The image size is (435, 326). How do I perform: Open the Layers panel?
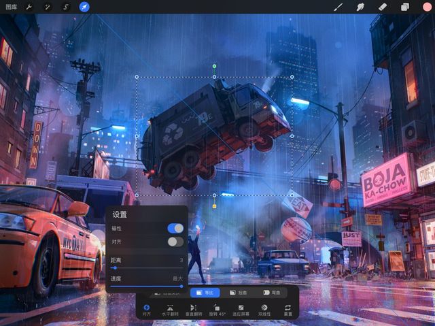[x=405, y=7]
